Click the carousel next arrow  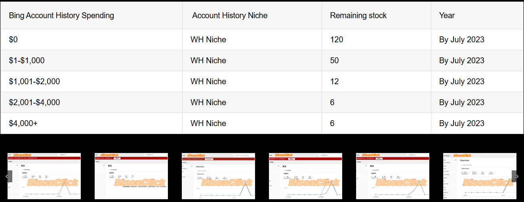point(517,176)
